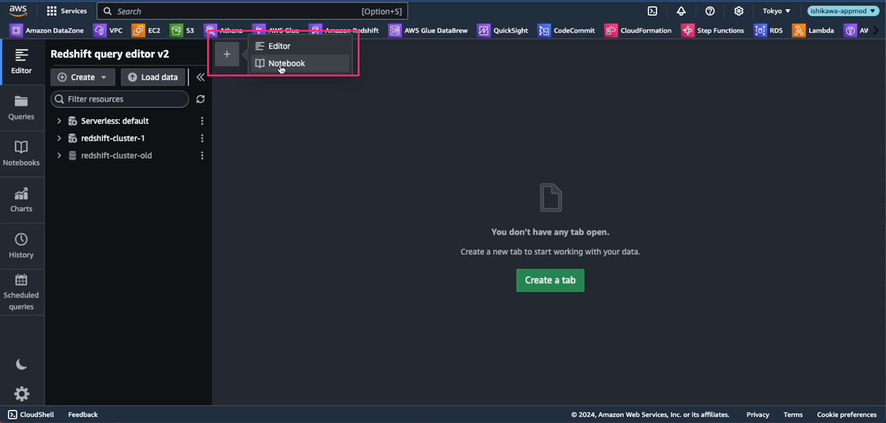Open Charts in the left sidebar
The height and width of the screenshot is (423, 886).
click(x=21, y=200)
